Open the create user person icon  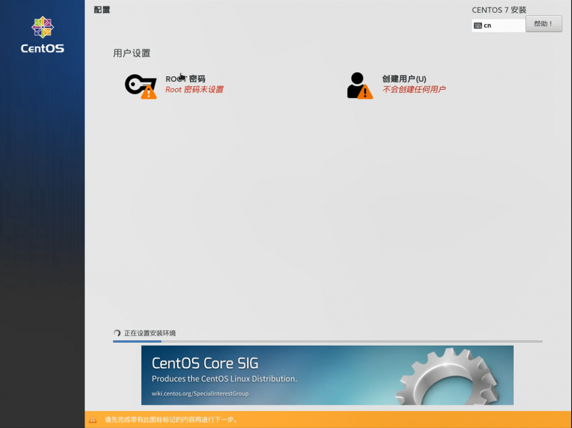tap(360, 85)
